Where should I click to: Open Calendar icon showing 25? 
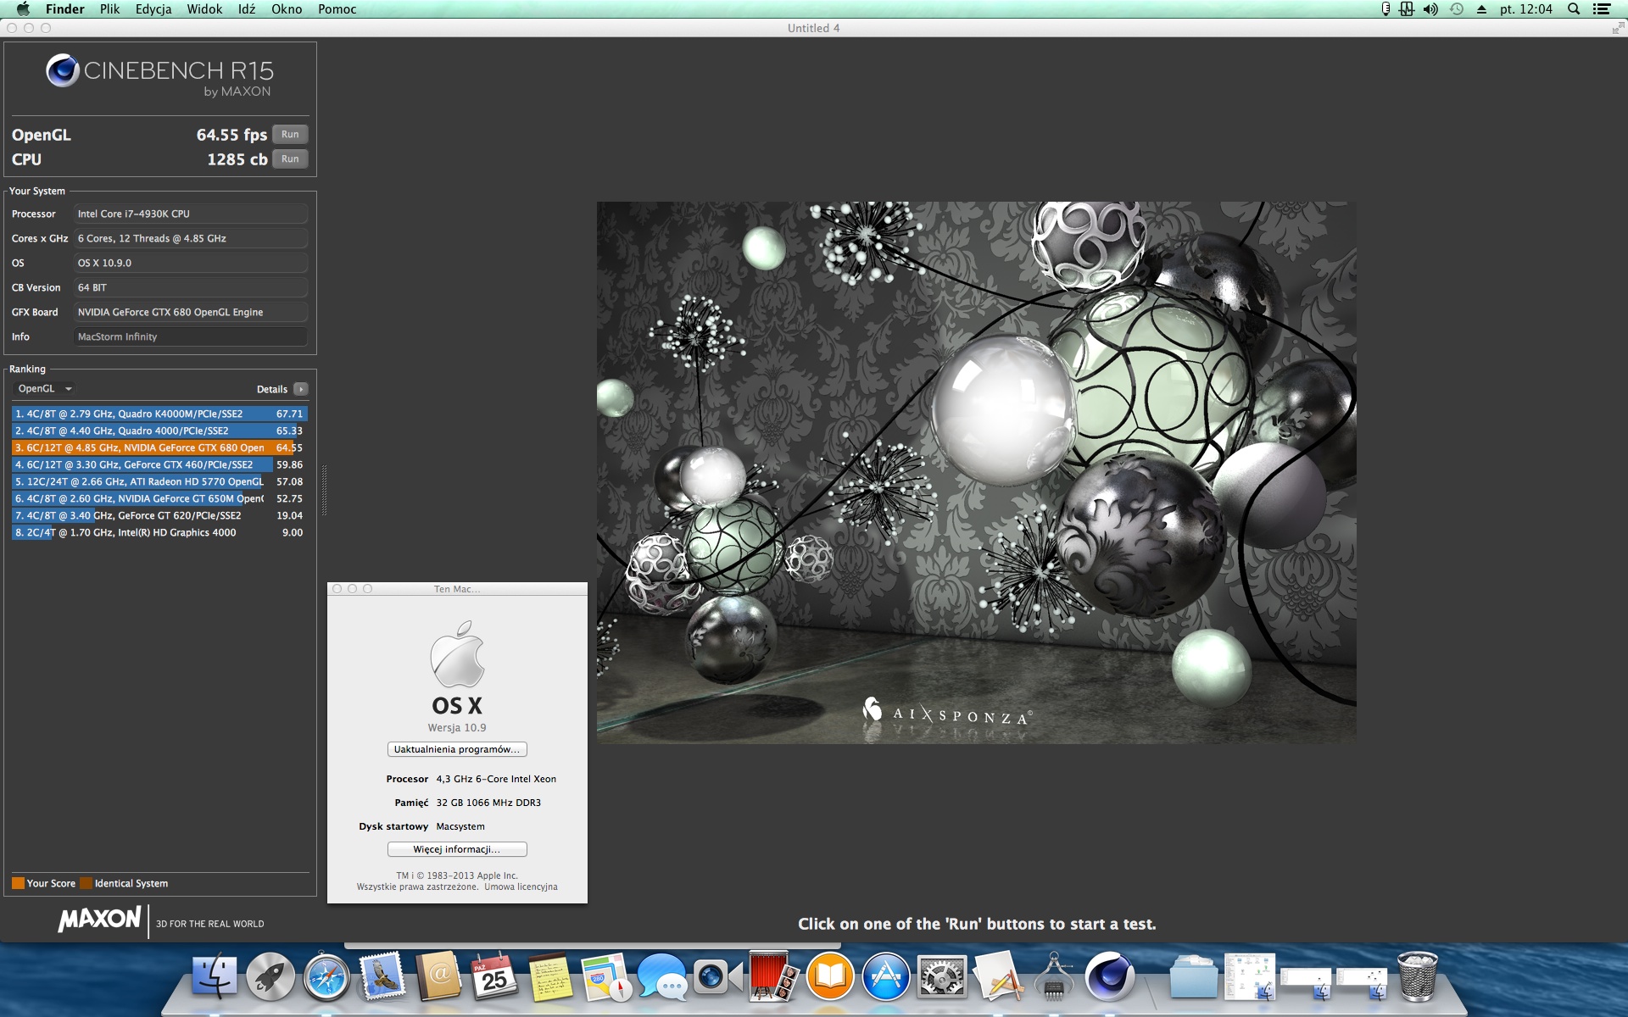click(494, 976)
